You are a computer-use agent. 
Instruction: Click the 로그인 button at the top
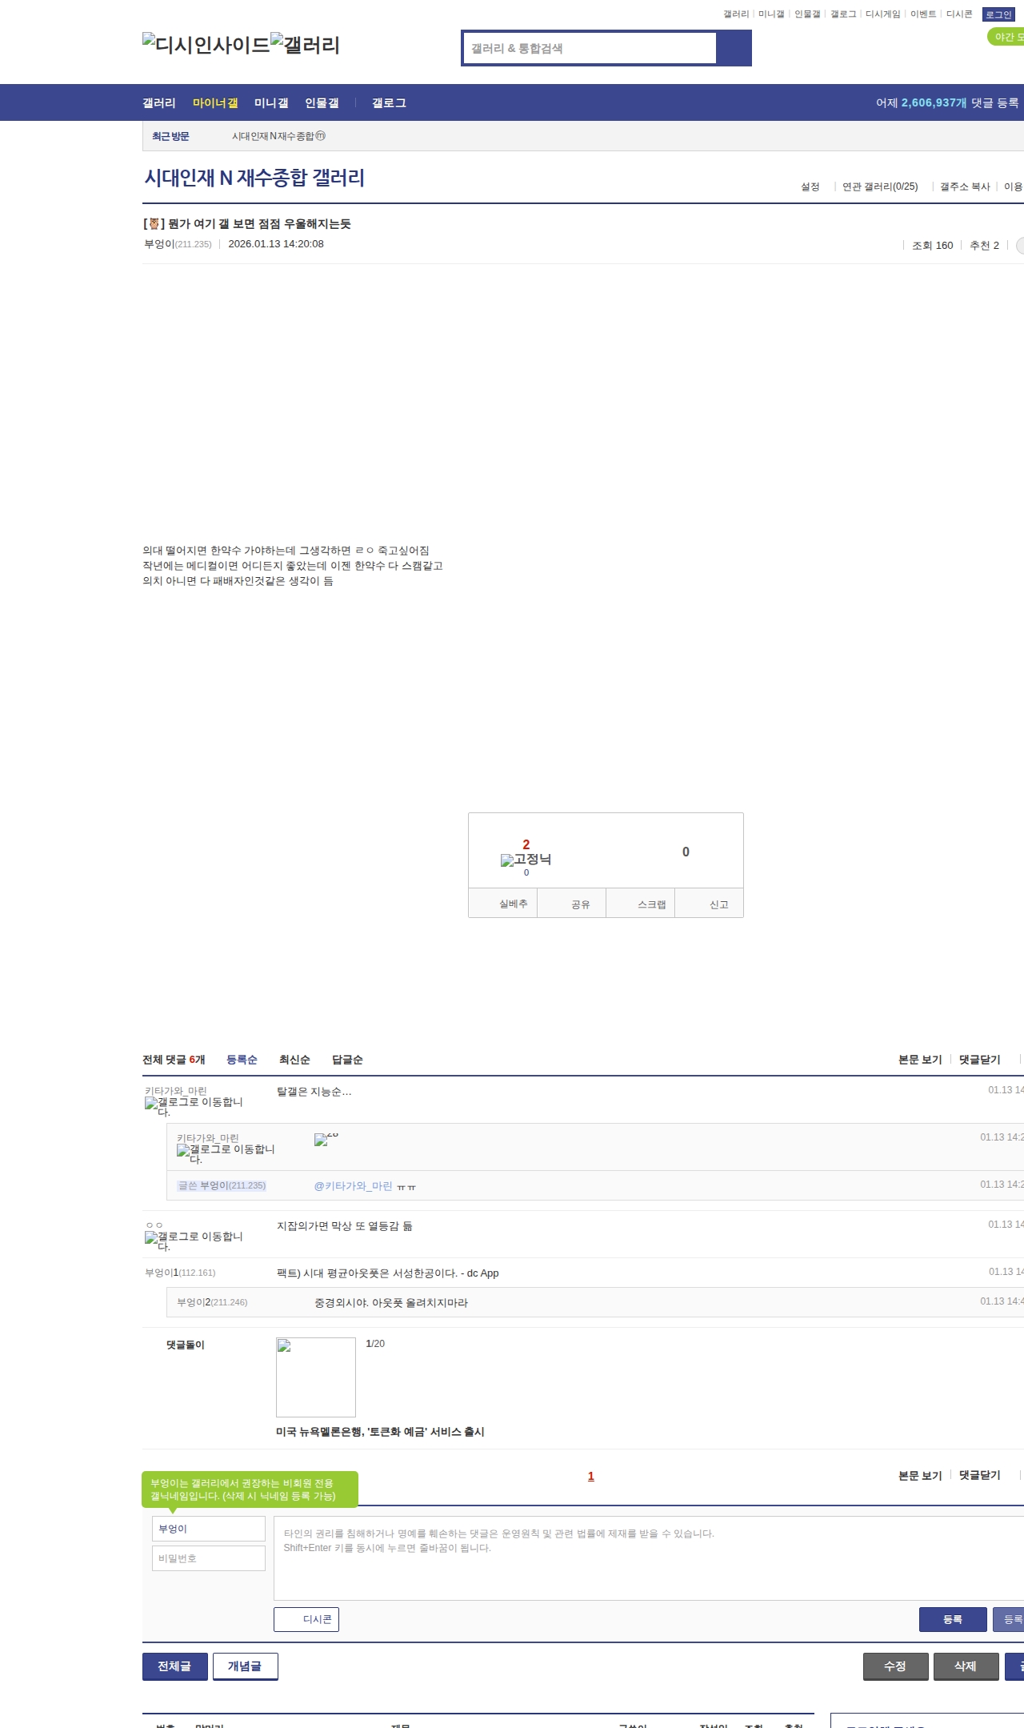[x=998, y=14]
